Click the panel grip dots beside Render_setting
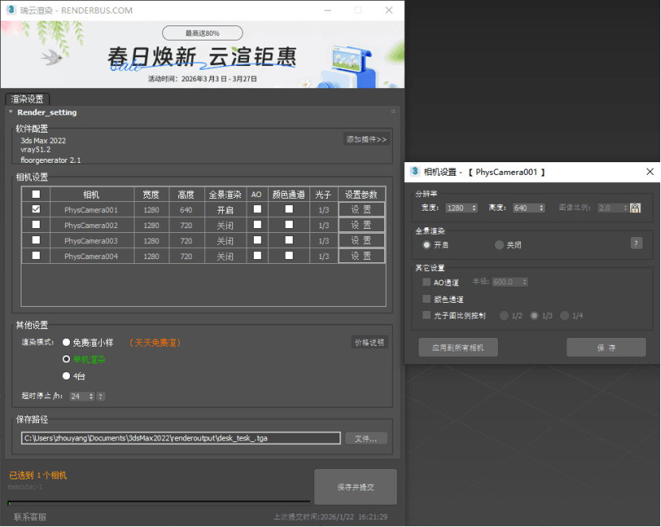 pos(393,112)
